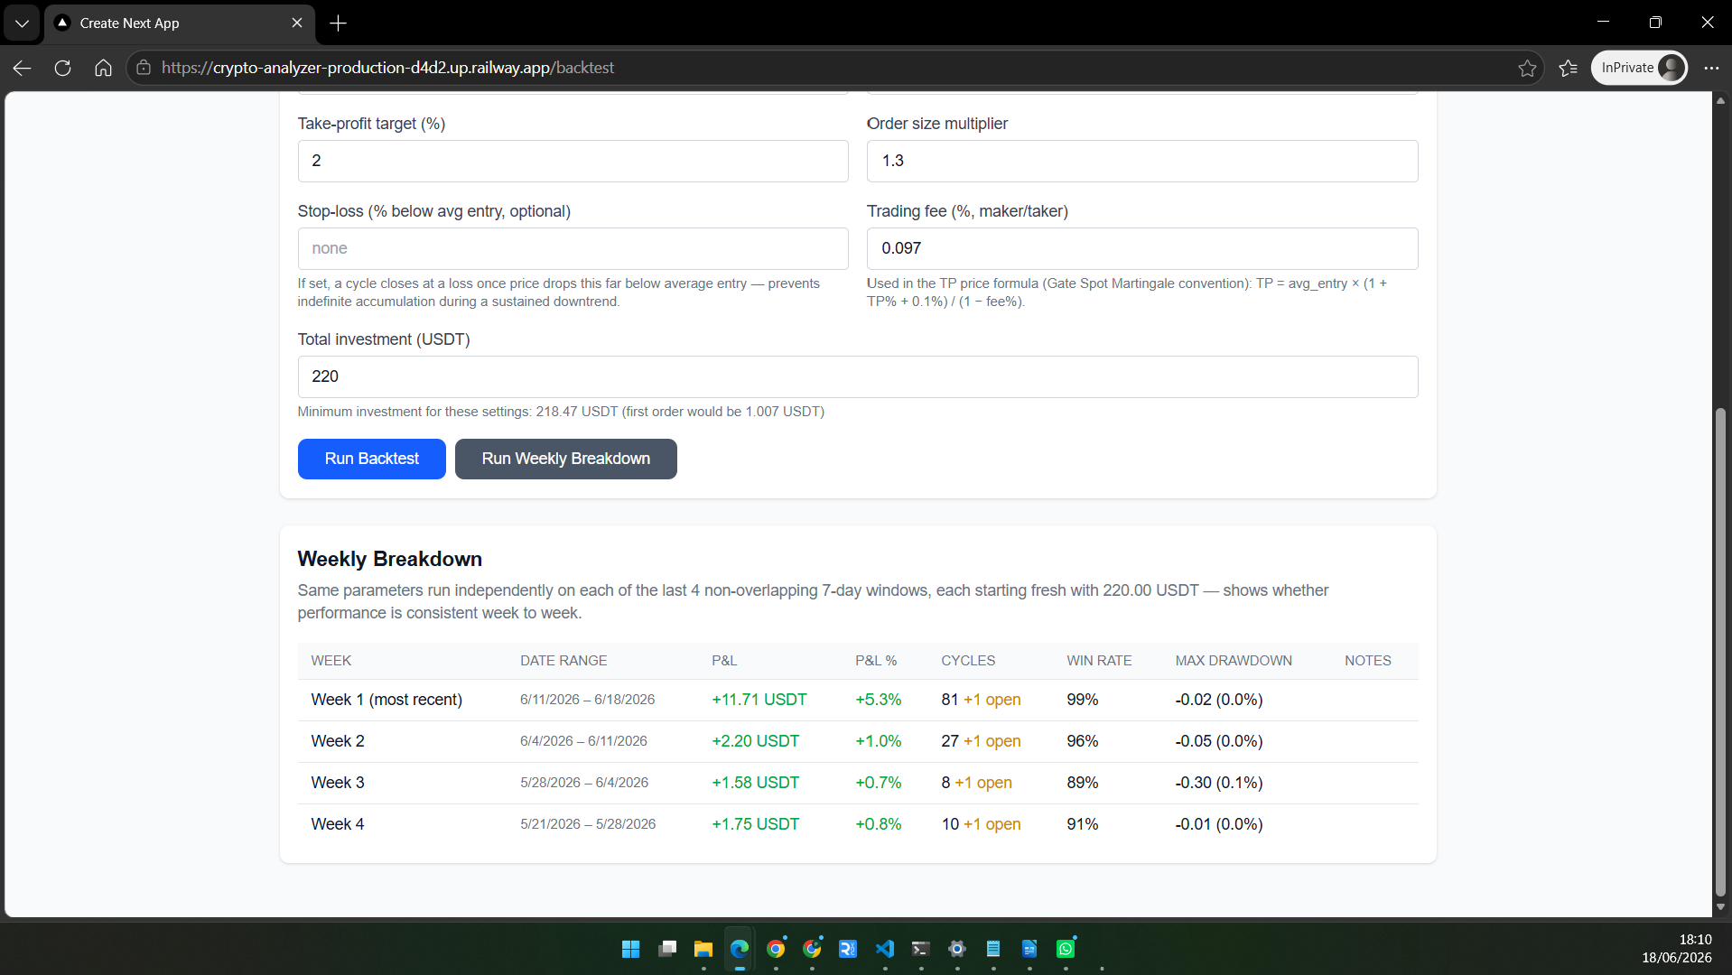Select the Week 2 row label
1732x975 pixels.
[x=338, y=741]
